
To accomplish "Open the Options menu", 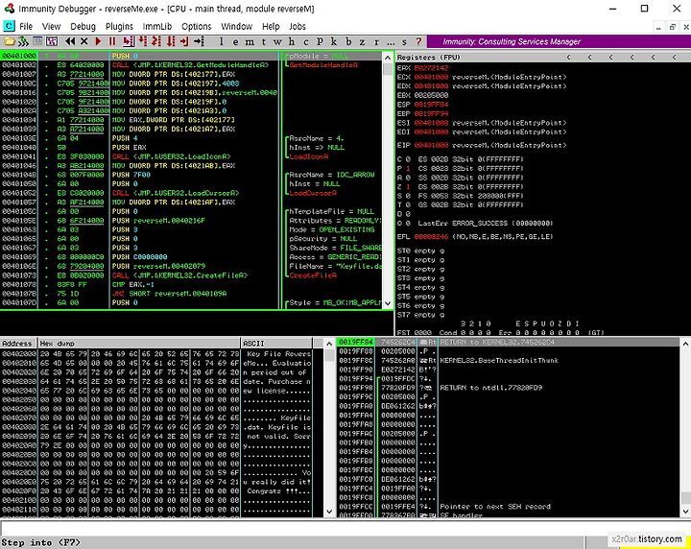I will (x=197, y=27).
